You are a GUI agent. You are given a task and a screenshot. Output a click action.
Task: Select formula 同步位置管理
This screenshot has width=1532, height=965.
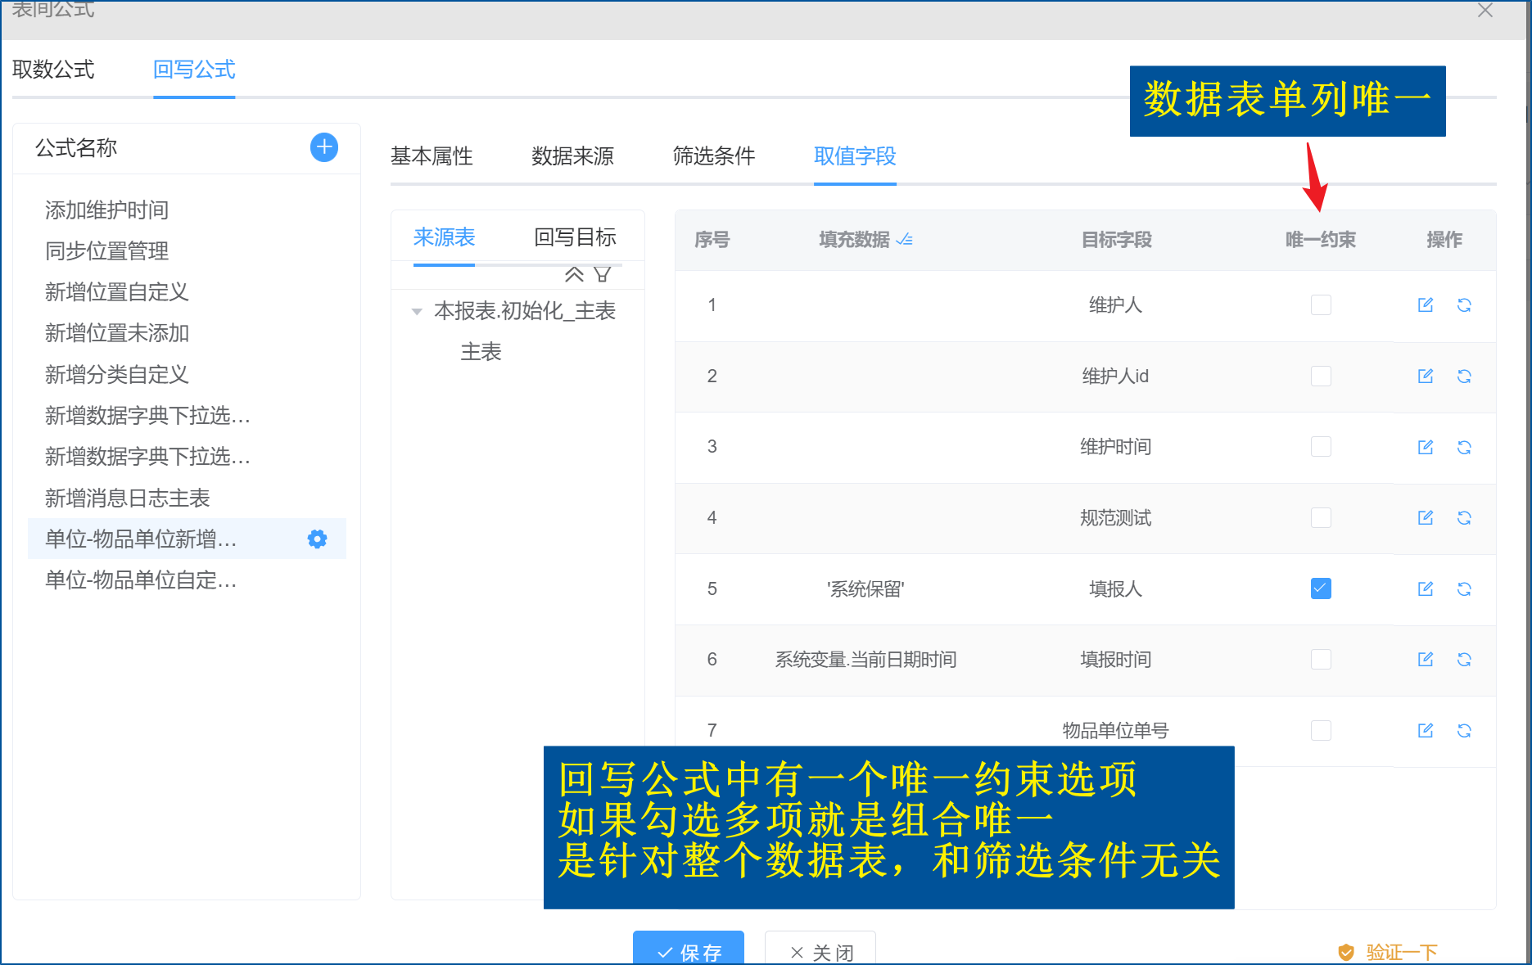(106, 251)
